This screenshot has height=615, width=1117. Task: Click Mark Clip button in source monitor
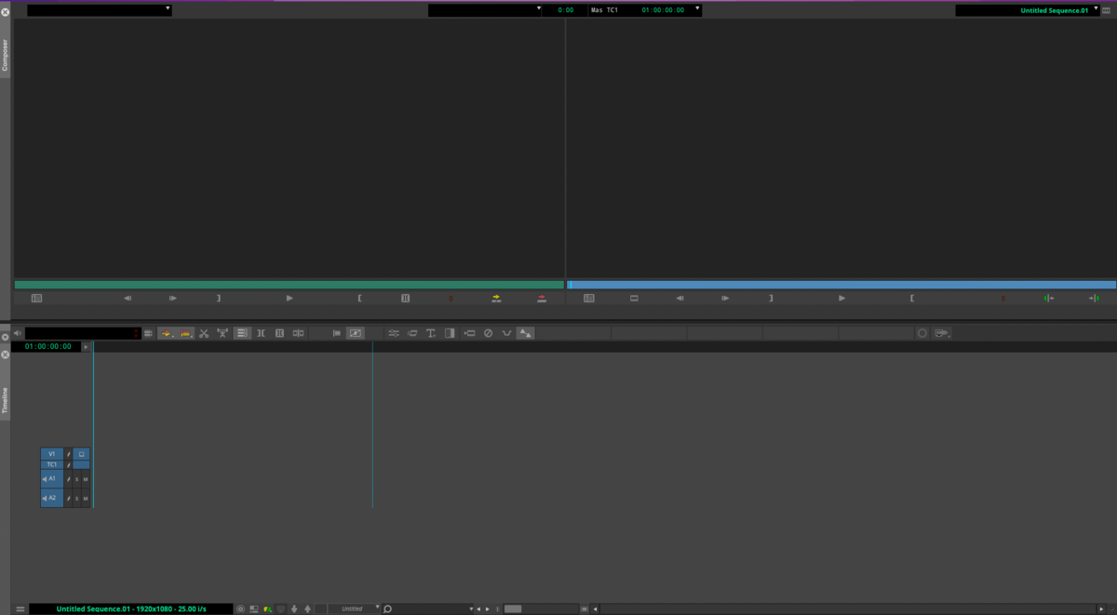pyautogui.click(x=405, y=298)
